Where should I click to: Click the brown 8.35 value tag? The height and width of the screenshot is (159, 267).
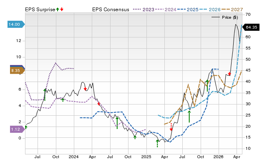[18, 70]
